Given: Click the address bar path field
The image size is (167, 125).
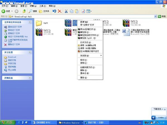Looking at the screenshot, I should click(83, 16).
